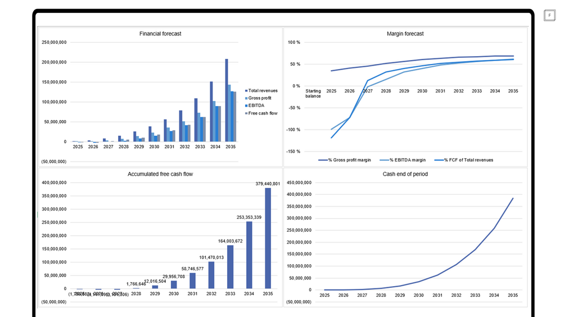This screenshot has width=565, height=317.
Task: Select the 29,956,708 data label
Action: point(174,277)
